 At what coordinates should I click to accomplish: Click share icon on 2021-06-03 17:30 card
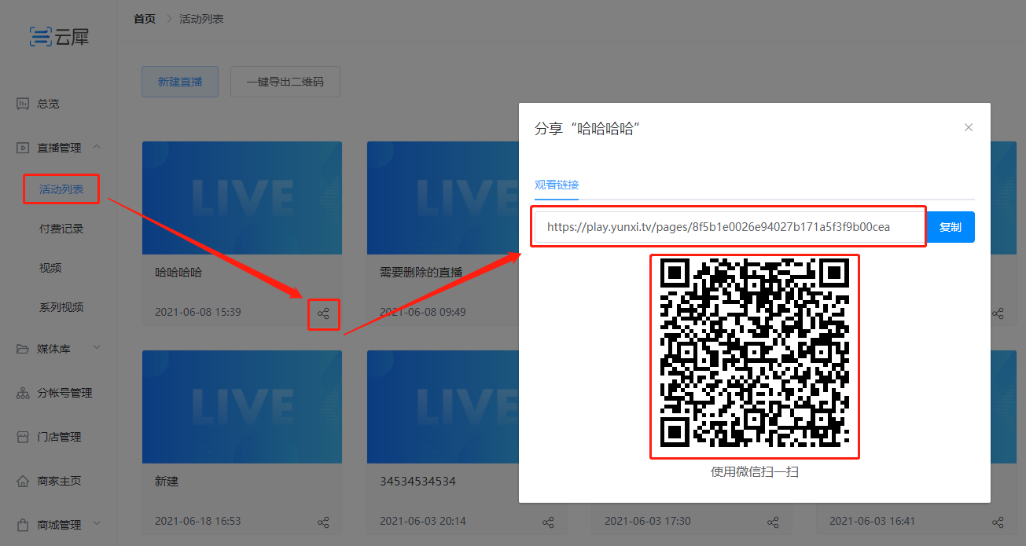(773, 522)
